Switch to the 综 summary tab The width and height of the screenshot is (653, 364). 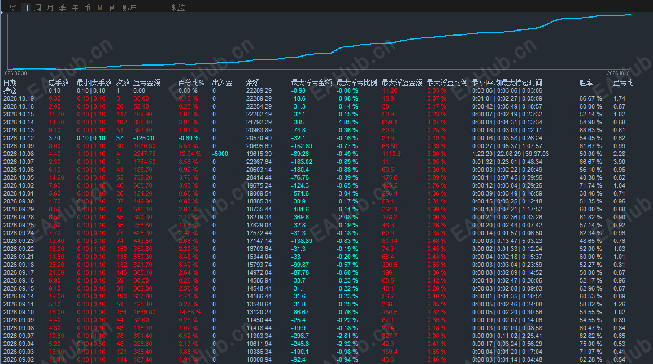click(12, 7)
